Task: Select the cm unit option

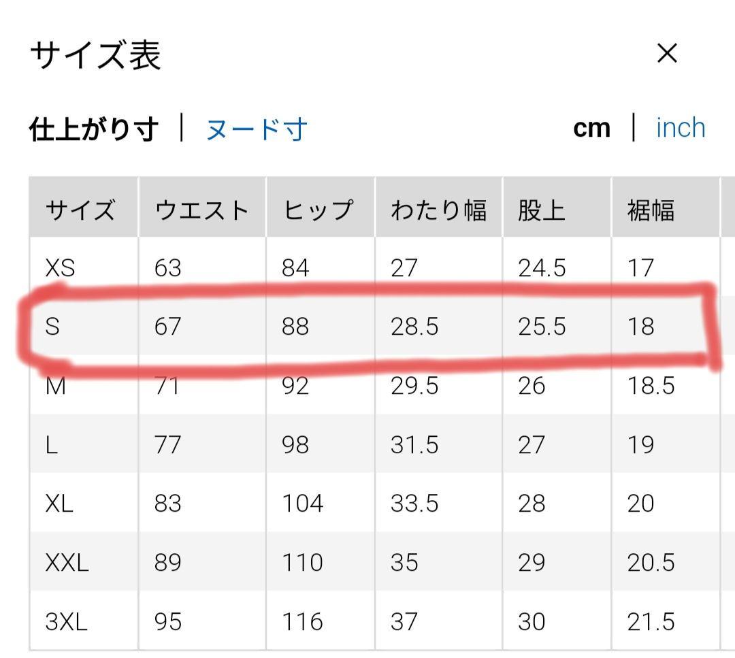Action: pyautogui.click(x=591, y=128)
